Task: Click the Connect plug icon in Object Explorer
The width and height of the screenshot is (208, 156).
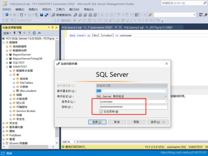Action: pyautogui.click(x=15, y=33)
